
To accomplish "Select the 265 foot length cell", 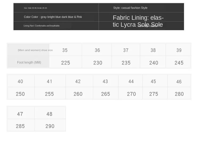I will point(105,94).
